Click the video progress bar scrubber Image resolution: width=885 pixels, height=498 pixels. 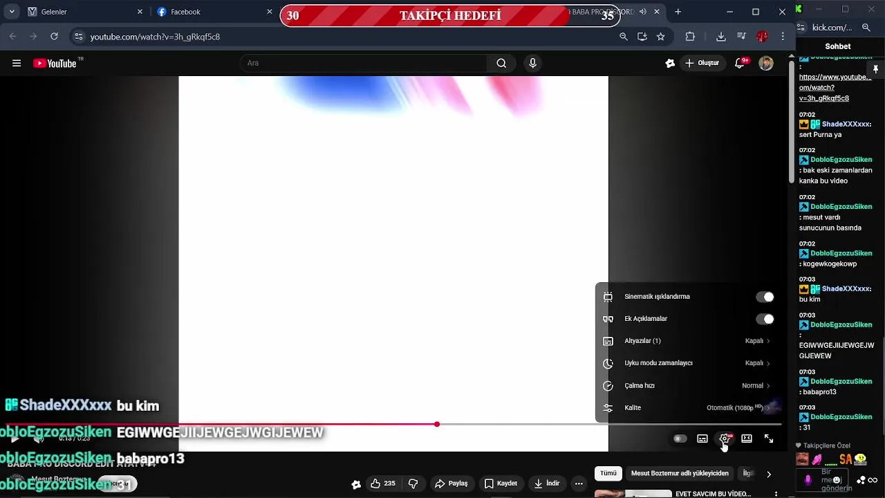[437, 424]
